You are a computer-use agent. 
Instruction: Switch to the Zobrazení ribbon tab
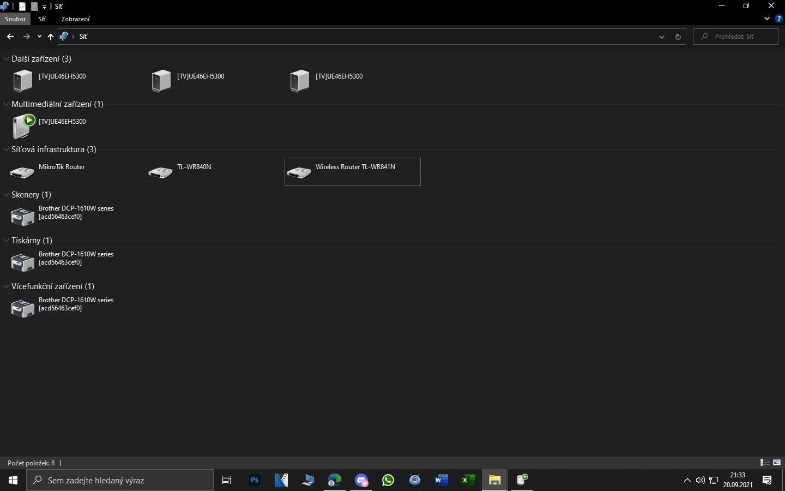tap(75, 19)
